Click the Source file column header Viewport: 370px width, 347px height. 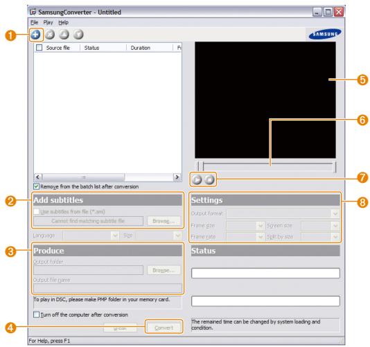58,48
